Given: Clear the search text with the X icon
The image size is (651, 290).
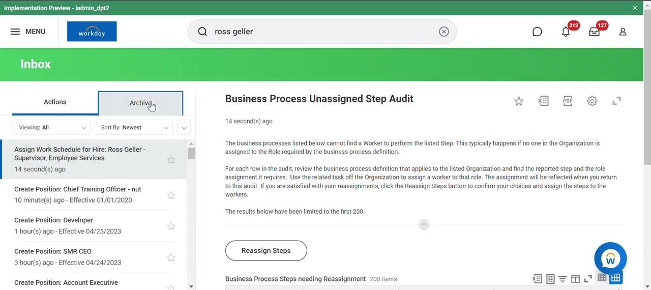Looking at the screenshot, I should (444, 32).
